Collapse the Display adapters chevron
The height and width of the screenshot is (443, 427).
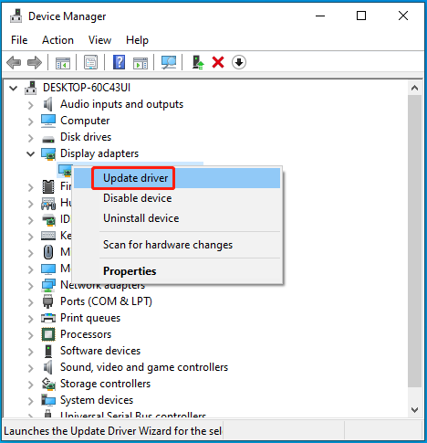(x=30, y=154)
